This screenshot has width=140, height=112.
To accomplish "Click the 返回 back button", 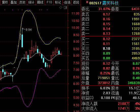I will 76,3.
